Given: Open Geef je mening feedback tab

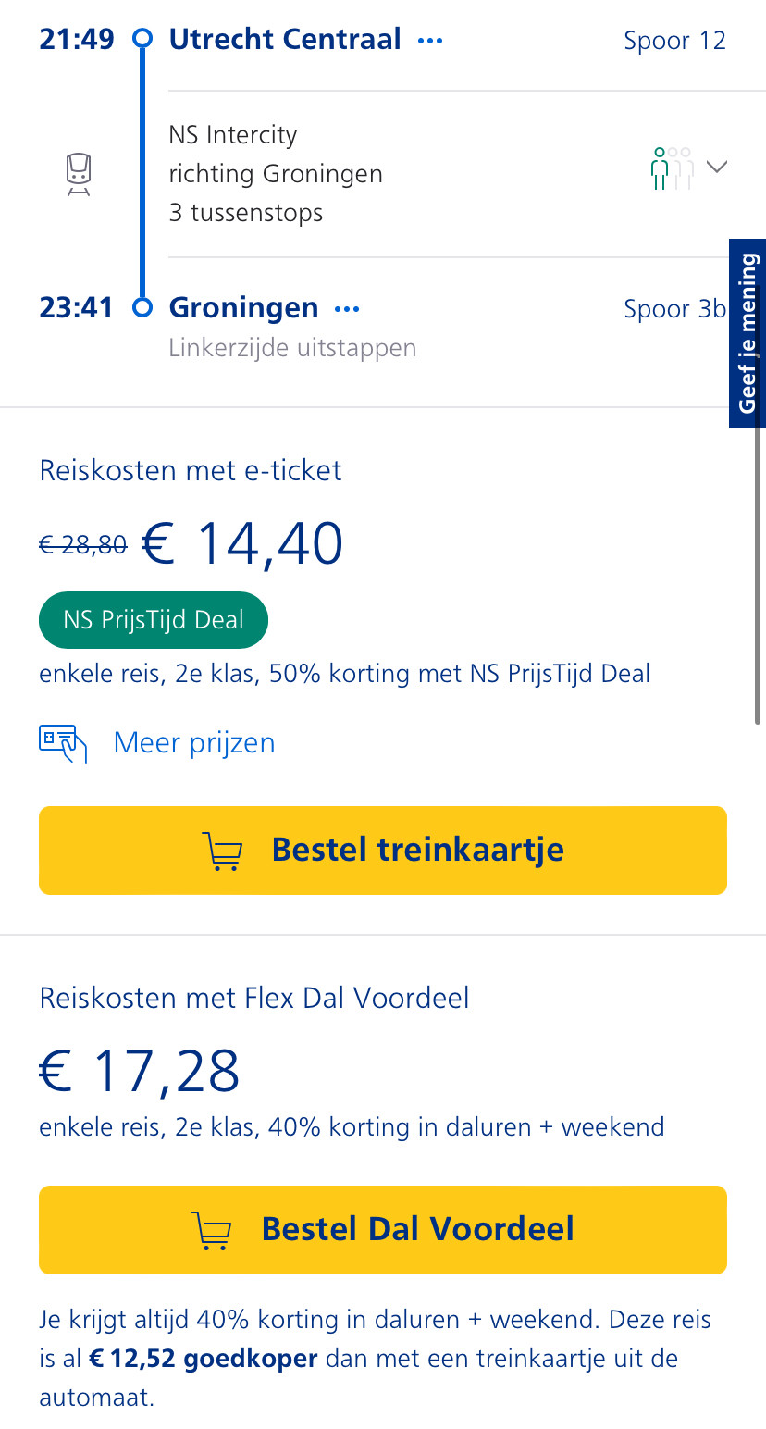Looking at the screenshot, I should (747, 333).
